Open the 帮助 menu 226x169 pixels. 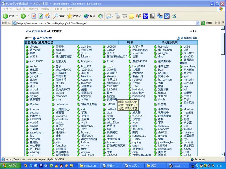[x=71, y=9]
